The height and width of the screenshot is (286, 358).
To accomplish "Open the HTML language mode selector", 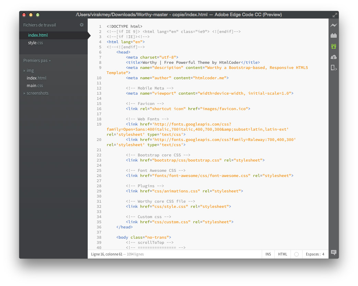I will point(282,254).
